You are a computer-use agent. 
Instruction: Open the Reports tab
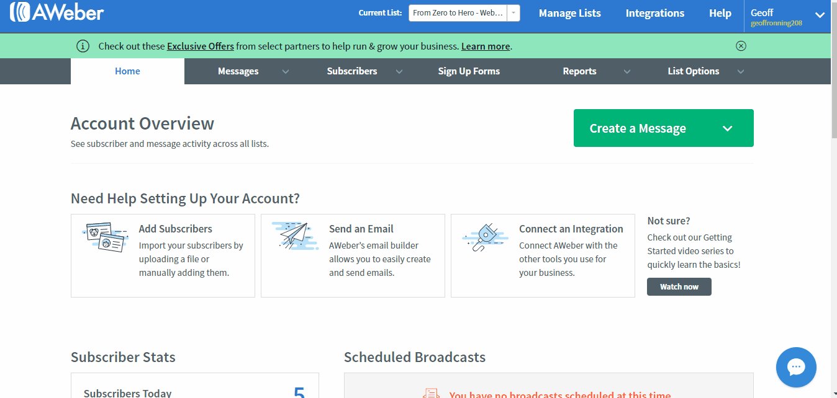click(579, 71)
